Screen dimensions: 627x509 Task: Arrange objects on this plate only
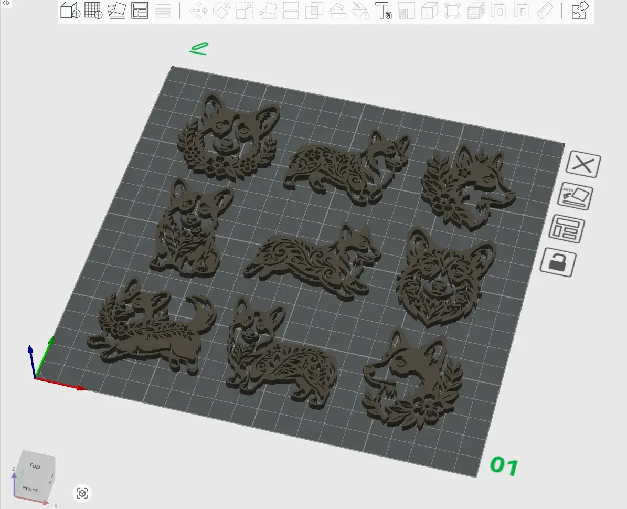point(567,230)
